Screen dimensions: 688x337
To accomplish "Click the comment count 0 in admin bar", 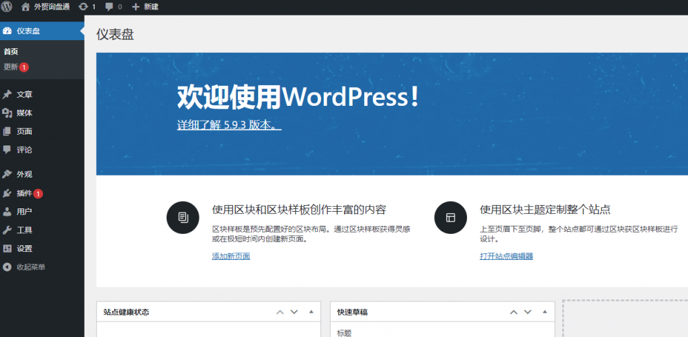I will point(120,7).
